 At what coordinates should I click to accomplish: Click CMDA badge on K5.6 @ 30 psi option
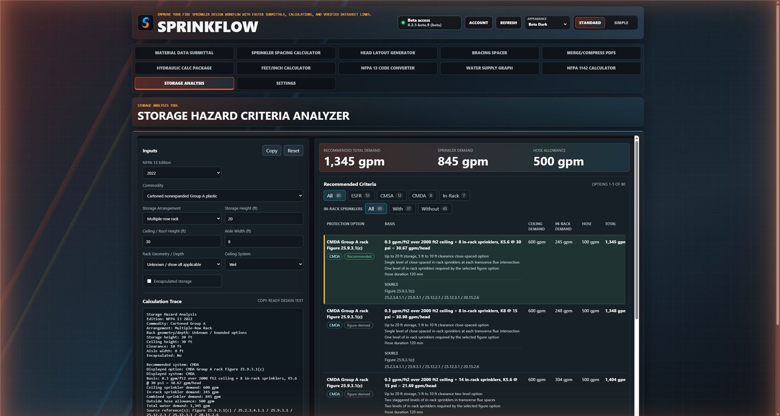(x=334, y=256)
